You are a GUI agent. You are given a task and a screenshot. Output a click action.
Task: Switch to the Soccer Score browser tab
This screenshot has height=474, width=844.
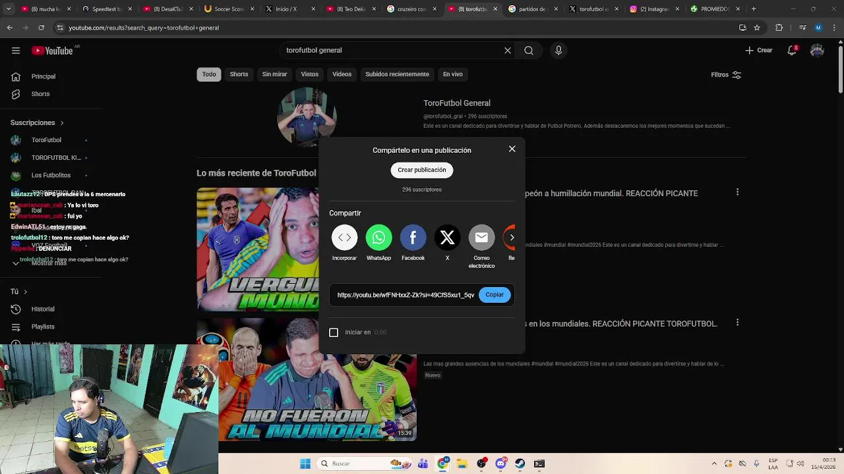[227, 9]
